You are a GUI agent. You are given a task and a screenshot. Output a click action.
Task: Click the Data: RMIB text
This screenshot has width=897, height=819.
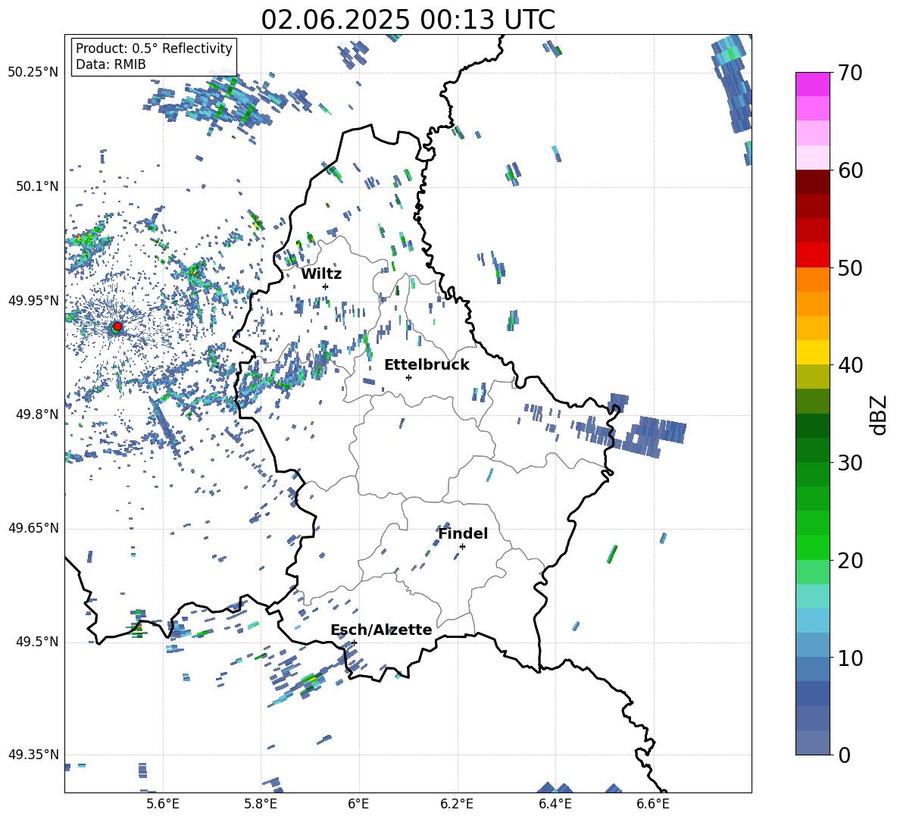(111, 64)
